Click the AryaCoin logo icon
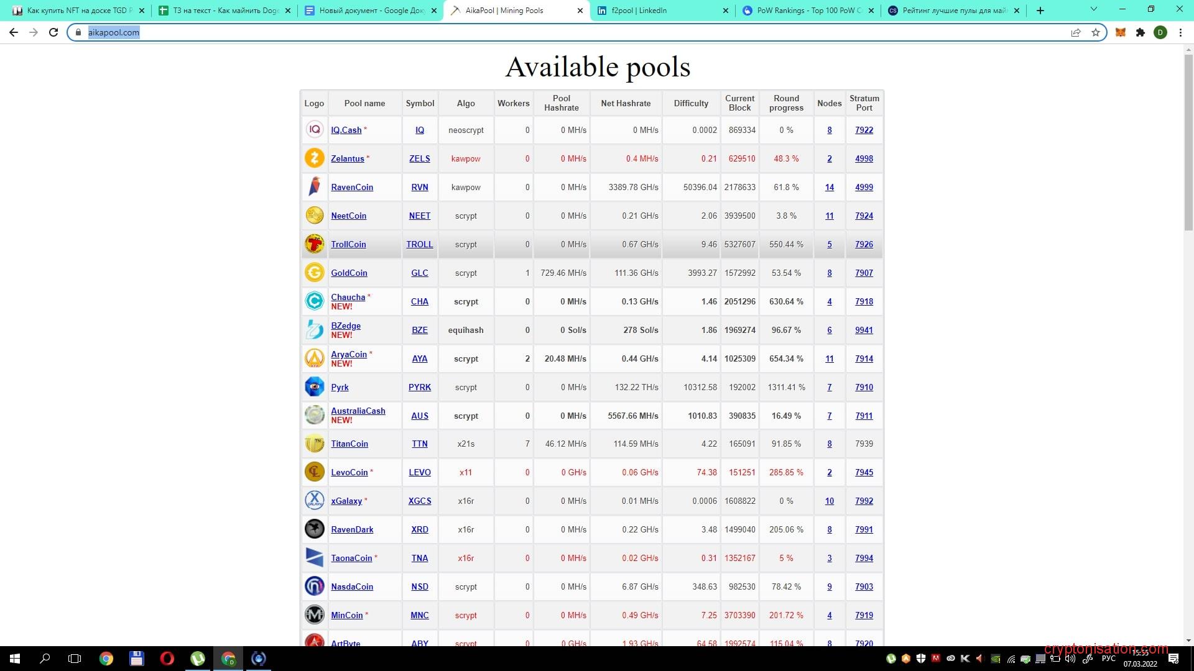 (x=314, y=358)
